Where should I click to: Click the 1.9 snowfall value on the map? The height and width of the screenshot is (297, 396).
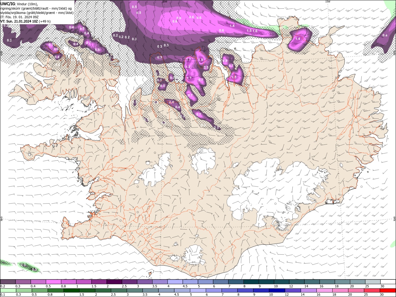point(200,60)
